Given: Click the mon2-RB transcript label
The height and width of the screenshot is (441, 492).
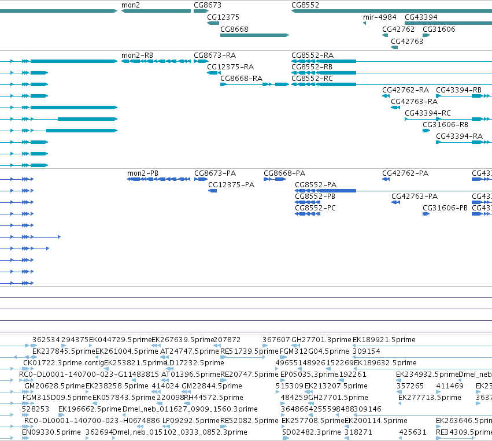Looking at the screenshot, I should 137,55.
